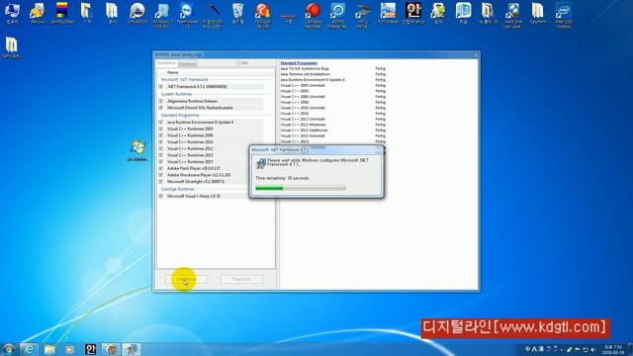Open Windows Media Player from the taskbar

pos(70,349)
